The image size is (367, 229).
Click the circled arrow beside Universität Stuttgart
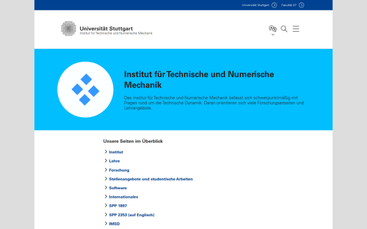274,5
